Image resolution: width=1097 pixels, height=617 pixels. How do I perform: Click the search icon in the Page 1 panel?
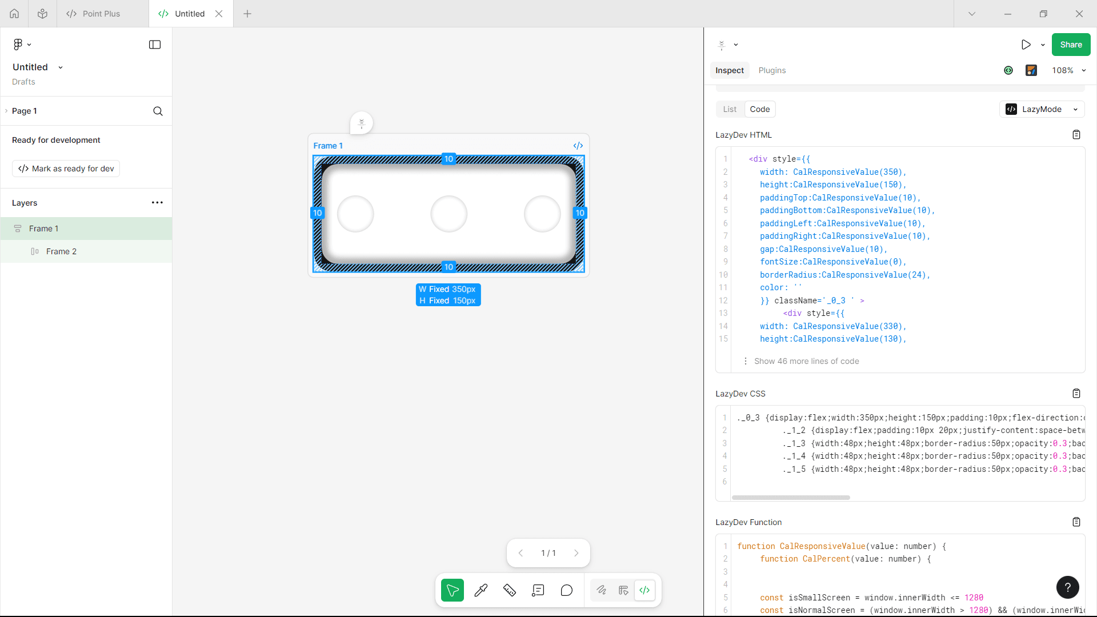(x=158, y=111)
